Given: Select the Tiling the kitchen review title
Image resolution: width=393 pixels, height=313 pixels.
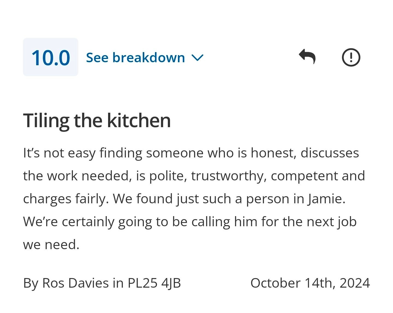Looking at the screenshot, I should [97, 120].
